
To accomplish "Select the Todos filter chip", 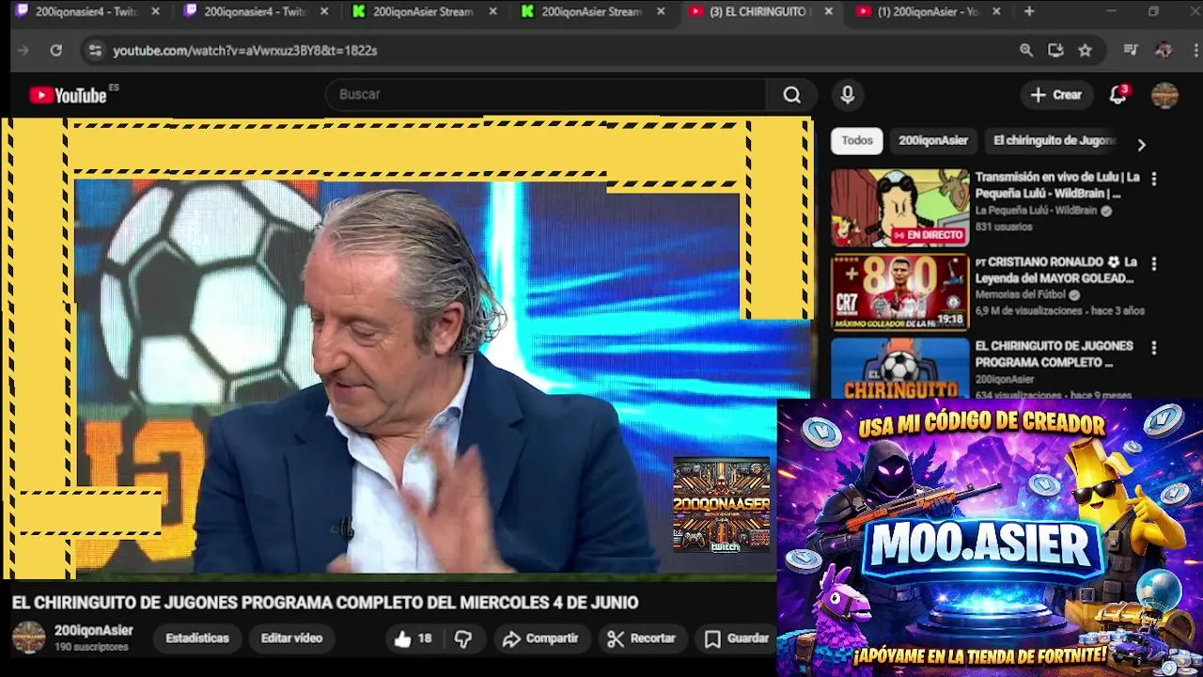I will click(x=856, y=141).
